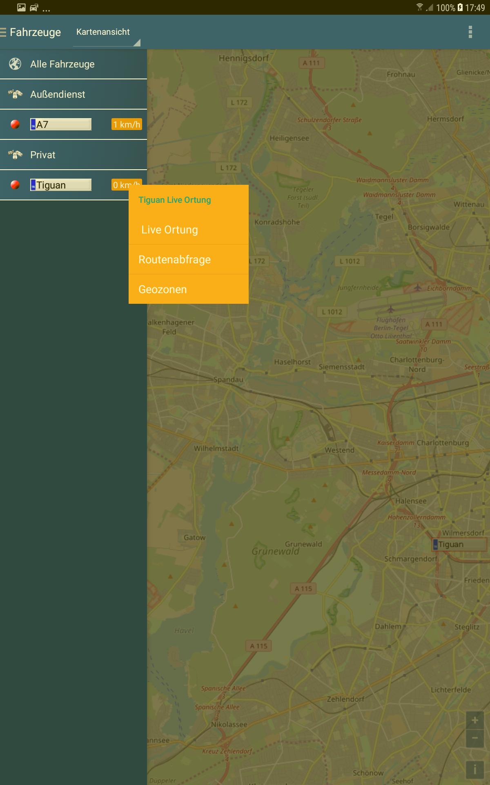
Task: Open the three-dot overflow menu
Action: pos(470,32)
